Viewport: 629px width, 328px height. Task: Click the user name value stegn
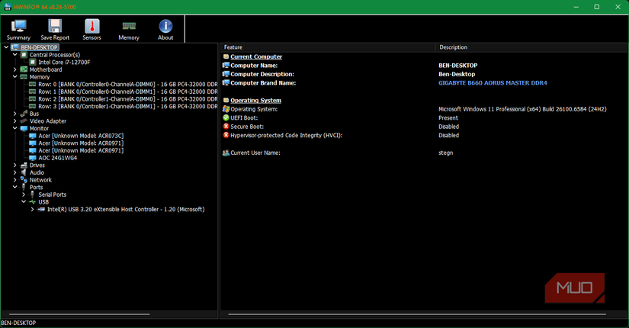[x=446, y=153]
